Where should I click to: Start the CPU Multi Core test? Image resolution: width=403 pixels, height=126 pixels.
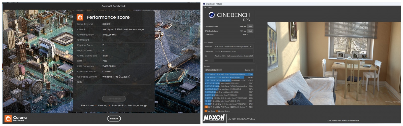(250, 26)
